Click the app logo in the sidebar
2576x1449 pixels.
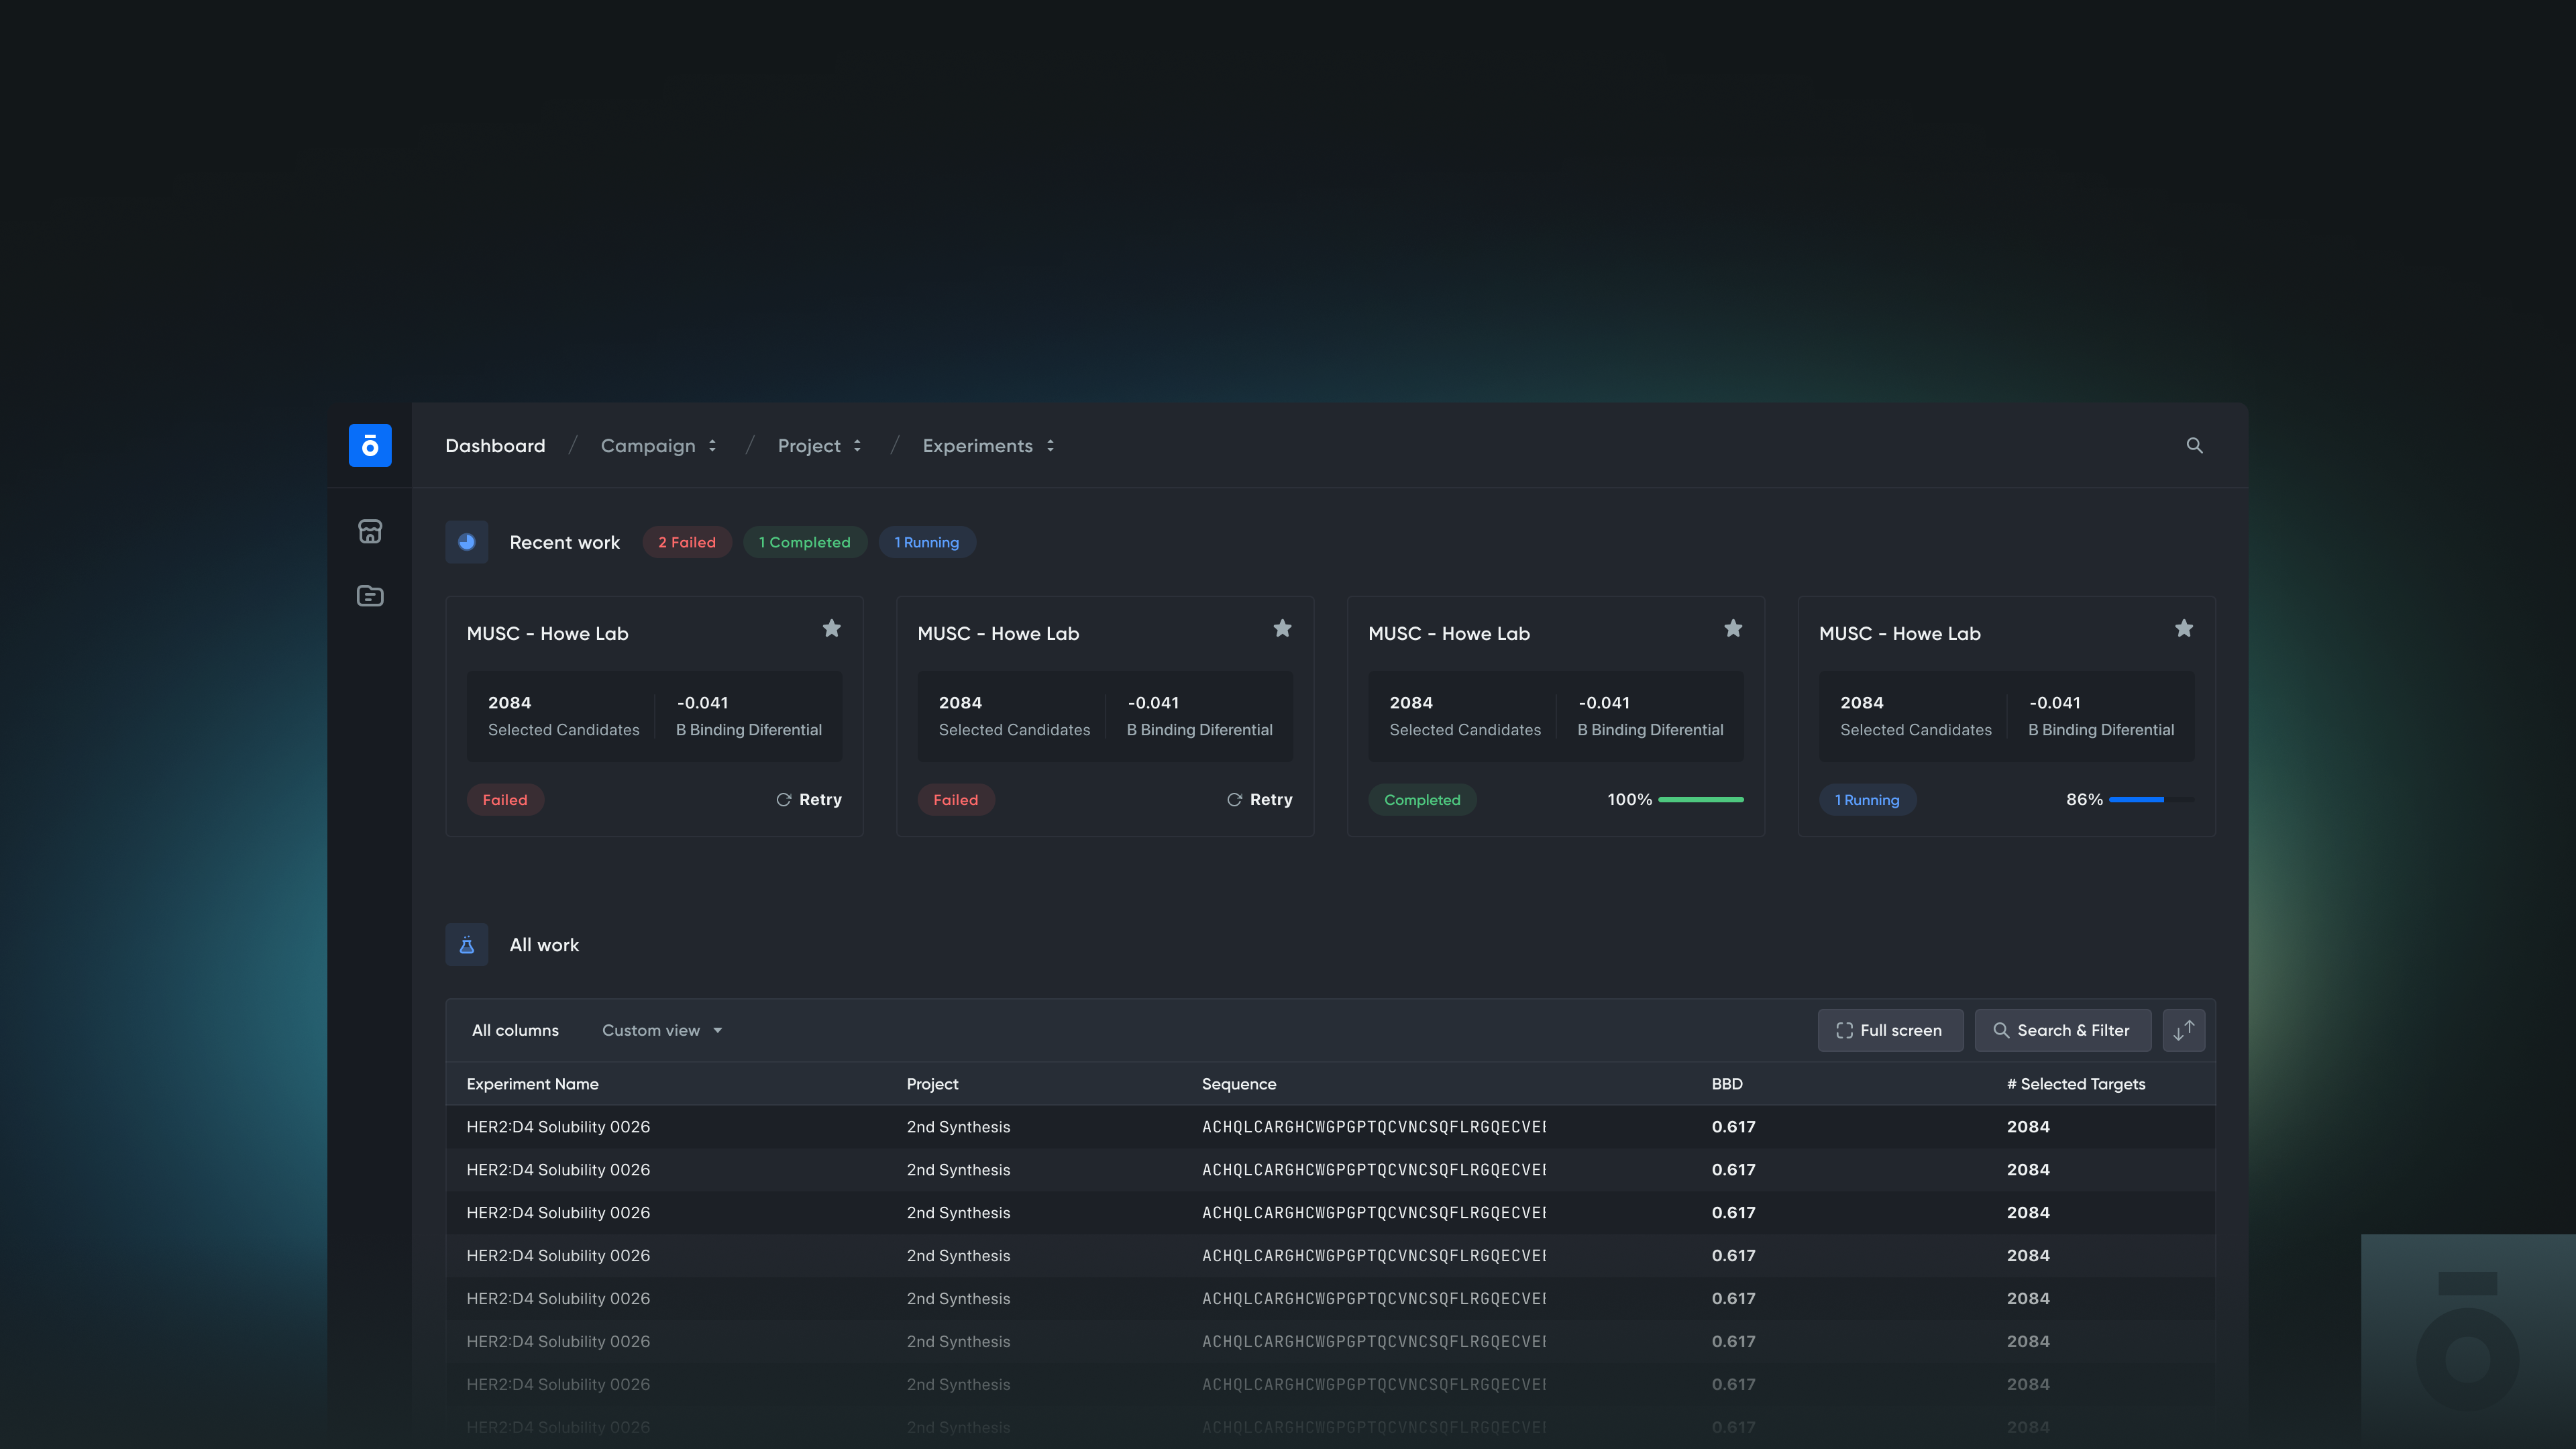click(370, 445)
